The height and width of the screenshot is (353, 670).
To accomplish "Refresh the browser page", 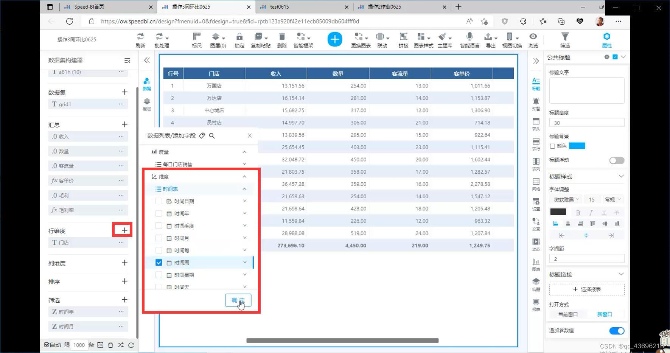I will pyautogui.click(x=70, y=21).
